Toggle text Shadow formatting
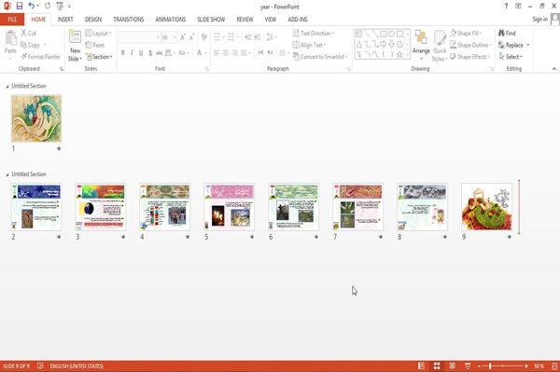The height and width of the screenshot is (372, 560). 150,53
